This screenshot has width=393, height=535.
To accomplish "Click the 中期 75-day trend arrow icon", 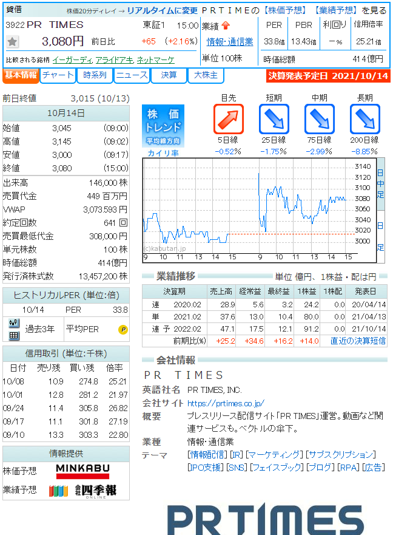I will point(320,119).
